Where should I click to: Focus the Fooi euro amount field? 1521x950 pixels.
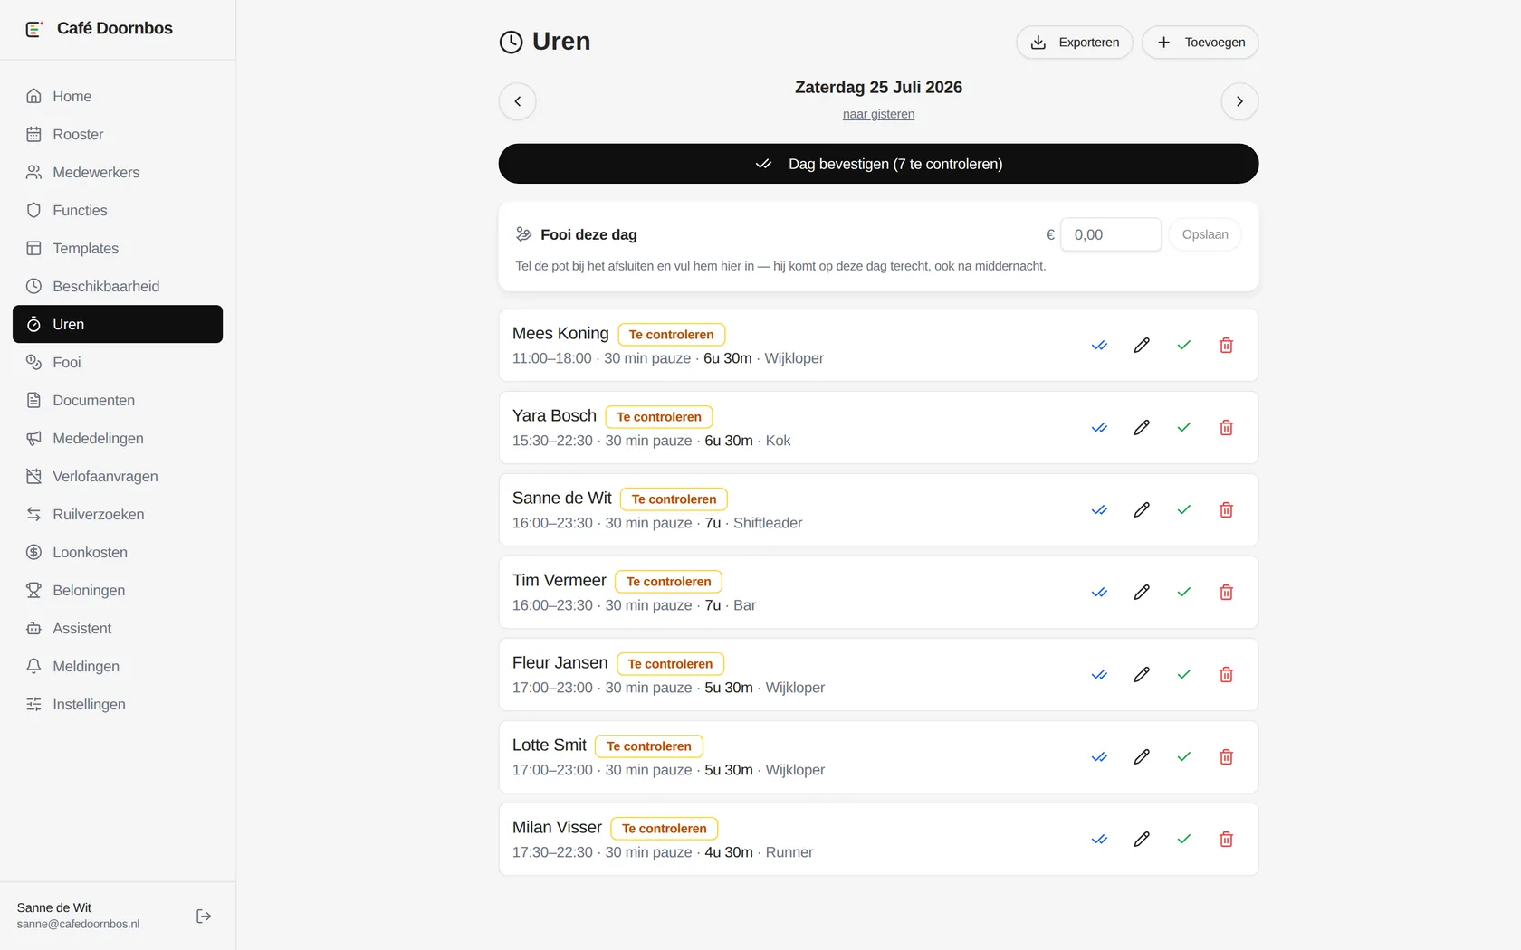pyautogui.click(x=1111, y=234)
